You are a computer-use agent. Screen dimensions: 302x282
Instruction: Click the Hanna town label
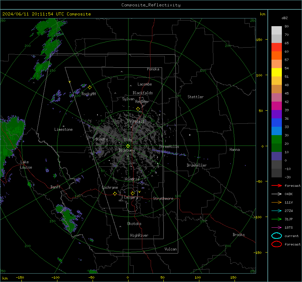tap(235, 150)
